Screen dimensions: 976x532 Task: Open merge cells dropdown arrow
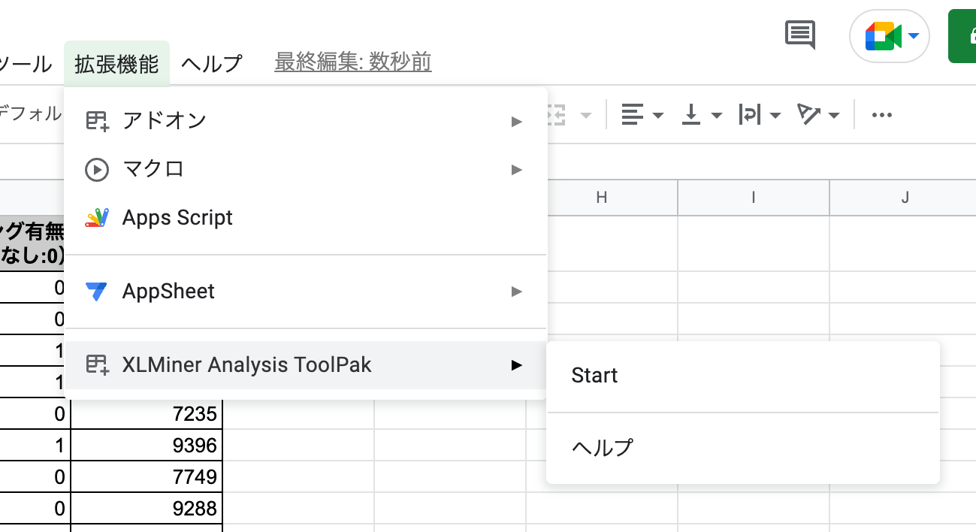pos(585,116)
